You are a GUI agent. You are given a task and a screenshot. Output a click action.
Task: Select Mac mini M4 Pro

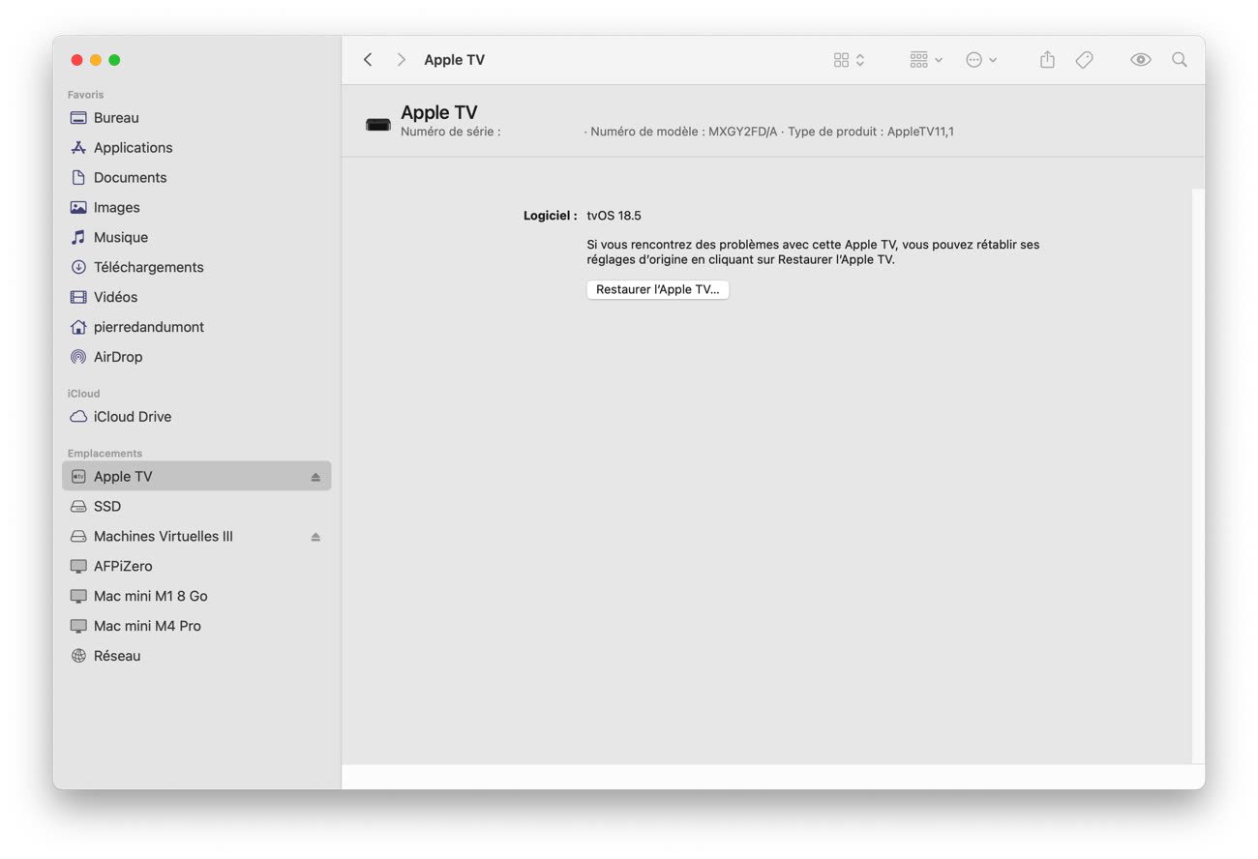pyautogui.click(x=196, y=627)
